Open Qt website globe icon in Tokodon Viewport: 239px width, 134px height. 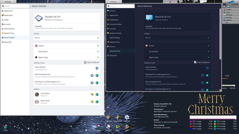point(97,83)
